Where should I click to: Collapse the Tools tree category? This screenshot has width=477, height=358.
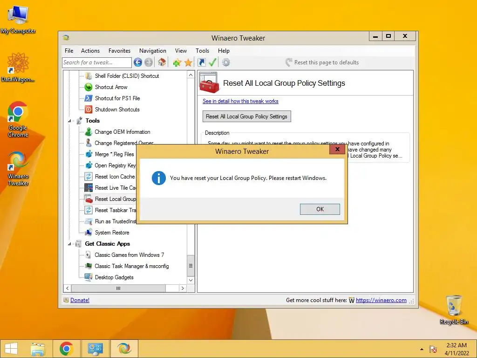click(x=69, y=121)
